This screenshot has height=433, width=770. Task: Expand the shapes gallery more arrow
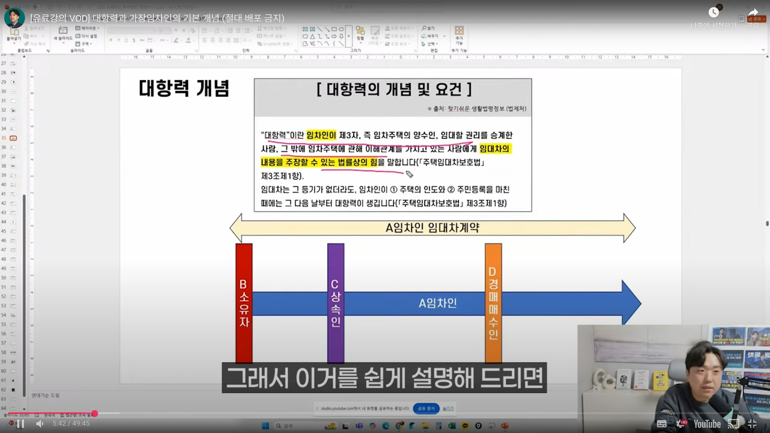349,36
